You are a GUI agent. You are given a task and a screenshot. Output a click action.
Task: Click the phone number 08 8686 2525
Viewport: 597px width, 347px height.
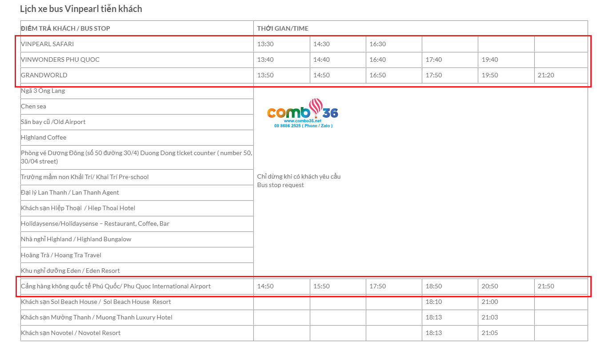[x=287, y=126]
